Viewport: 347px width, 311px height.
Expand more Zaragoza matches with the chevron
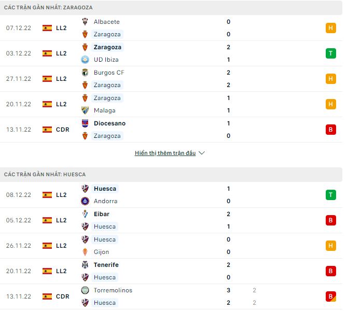coord(202,153)
